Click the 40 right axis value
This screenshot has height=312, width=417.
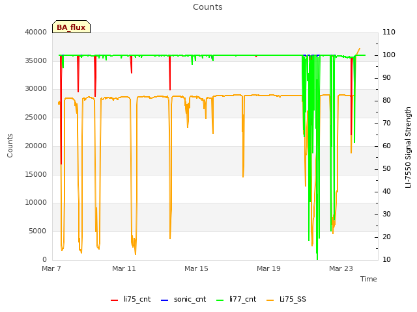coord(386,192)
